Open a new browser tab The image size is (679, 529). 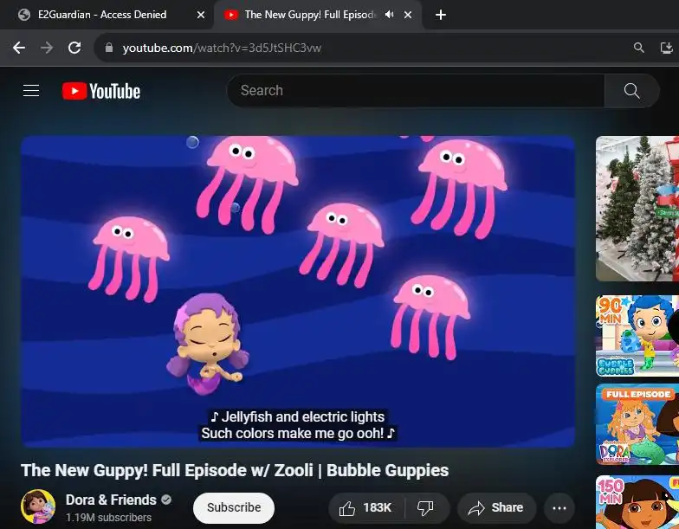pos(440,15)
